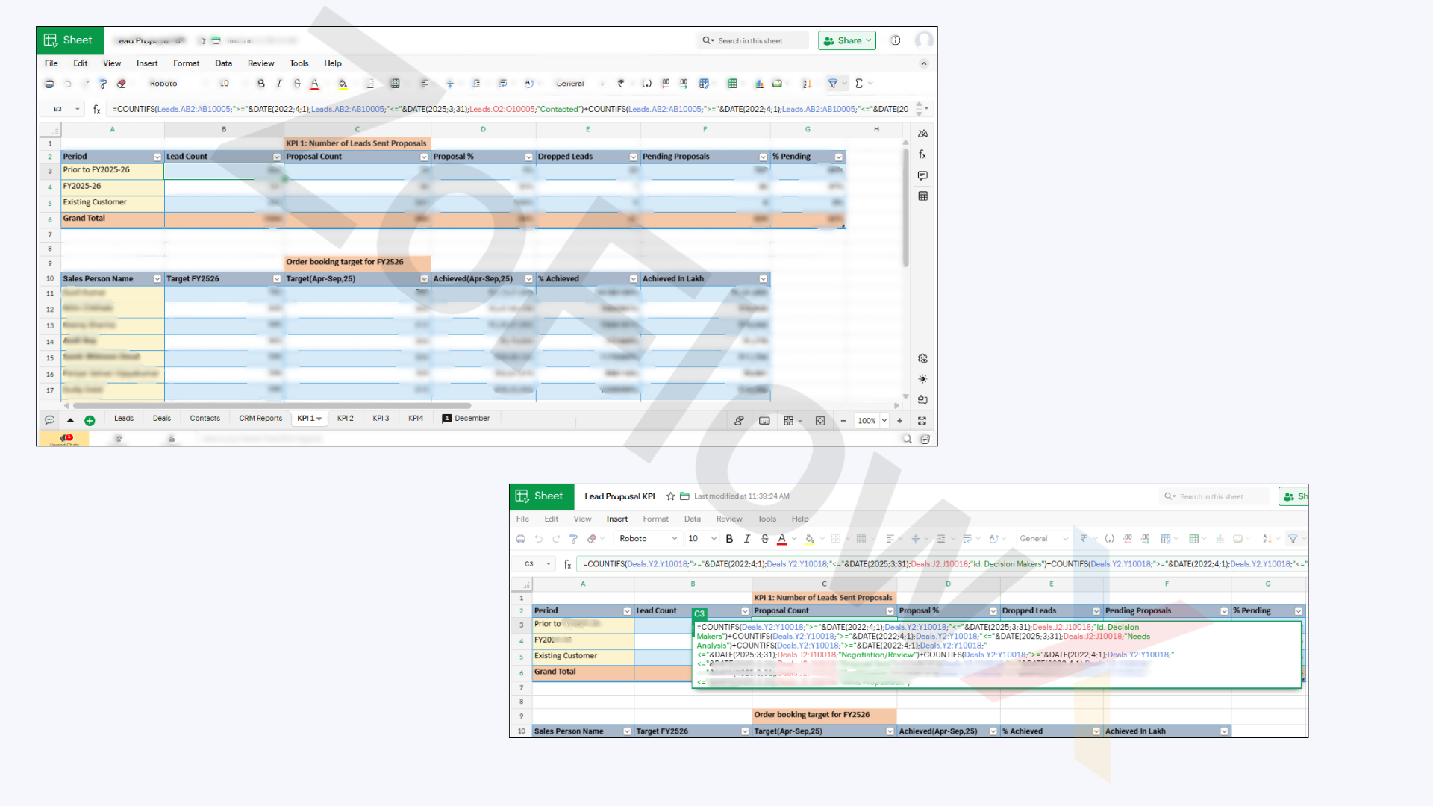Open the Period column filter dropdown in the top window
The width and height of the screenshot is (1433, 806).
click(157, 157)
